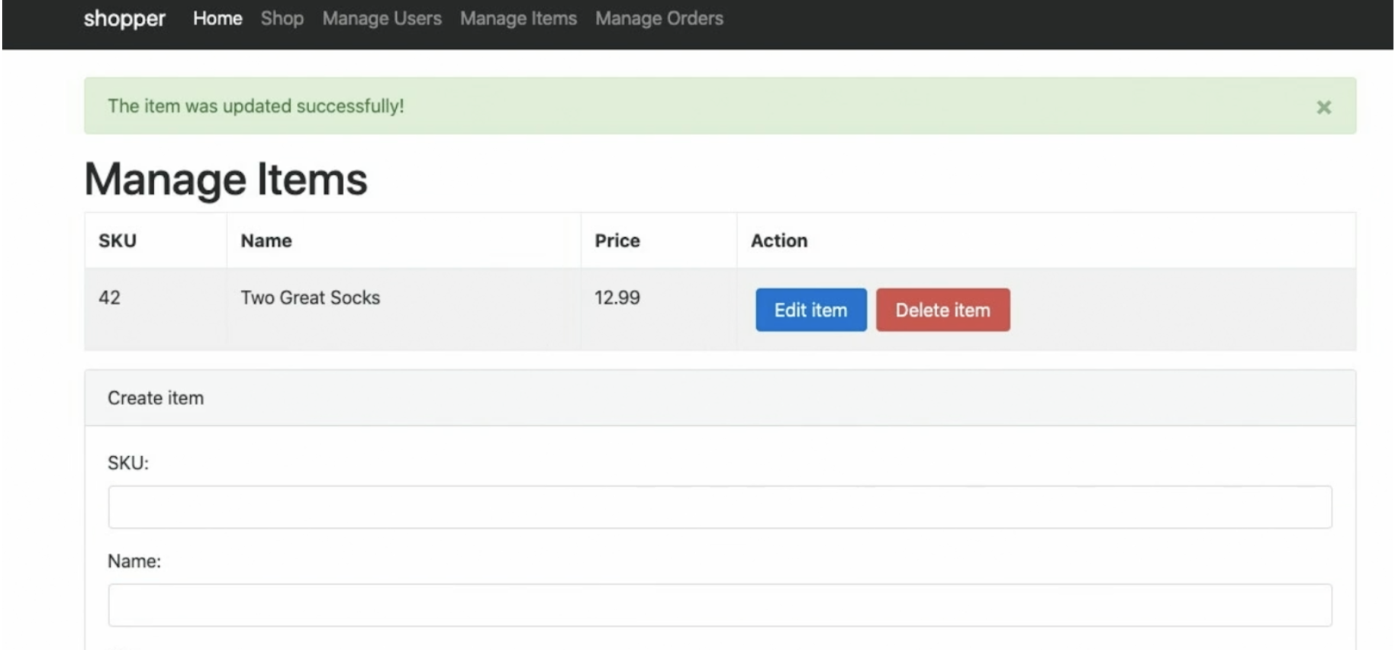Go to the Home nav link
Image resolution: width=1395 pixels, height=650 pixels.
[217, 18]
